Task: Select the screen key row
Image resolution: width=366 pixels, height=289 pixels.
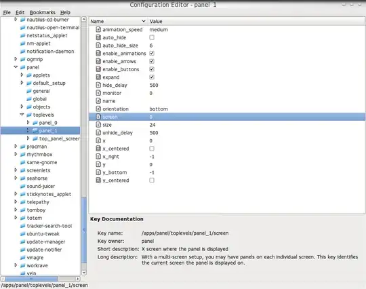Action: pos(227,117)
